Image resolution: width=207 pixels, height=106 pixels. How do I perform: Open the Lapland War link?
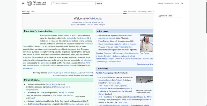(x=122, y=102)
